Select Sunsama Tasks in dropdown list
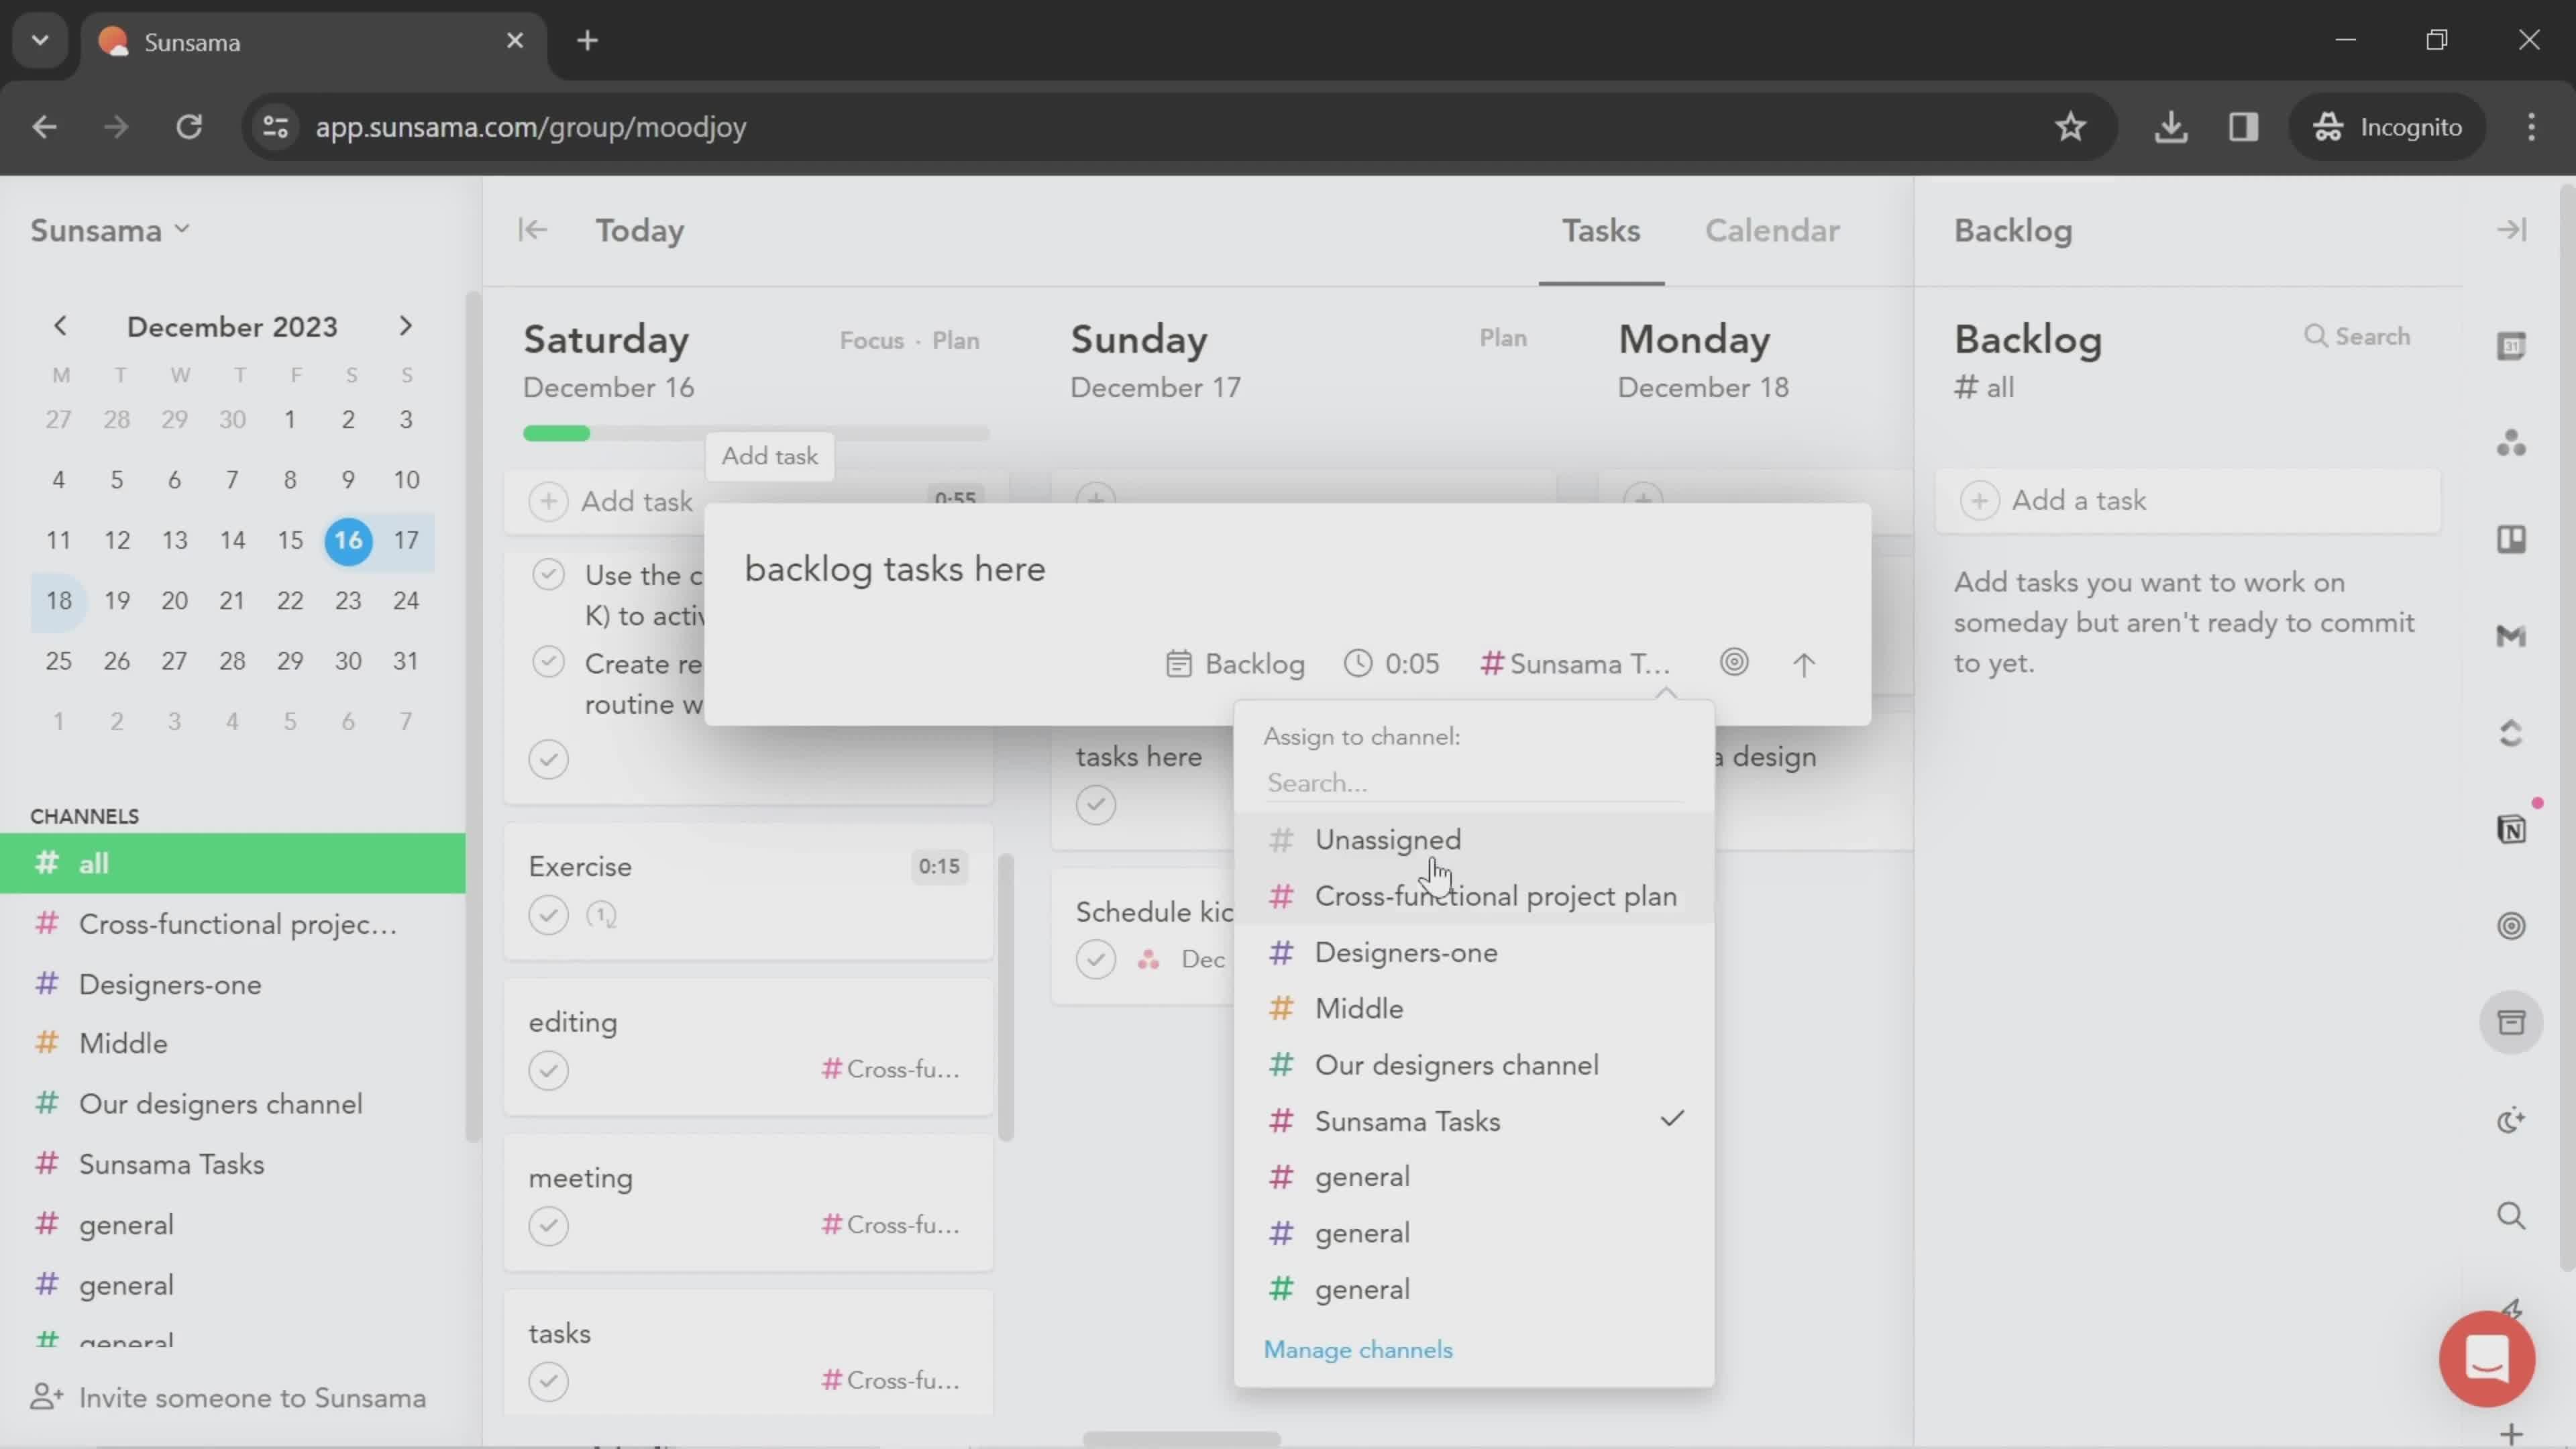2576x1449 pixels. (1474, 1122)
